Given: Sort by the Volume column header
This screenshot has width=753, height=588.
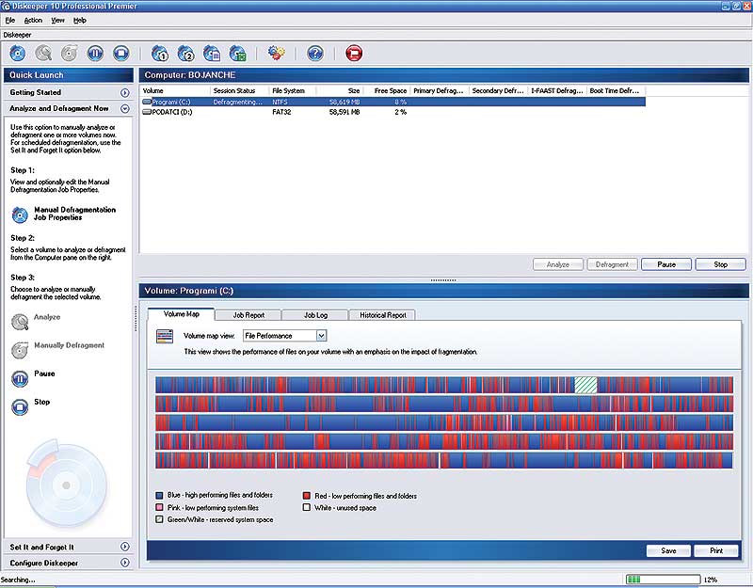Looking at the screenshot, I should coord(175,90).
